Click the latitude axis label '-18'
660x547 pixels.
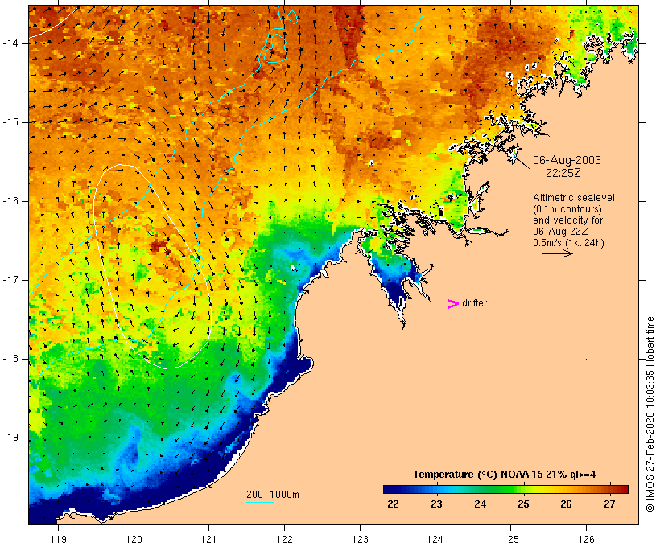click(10, 359)
